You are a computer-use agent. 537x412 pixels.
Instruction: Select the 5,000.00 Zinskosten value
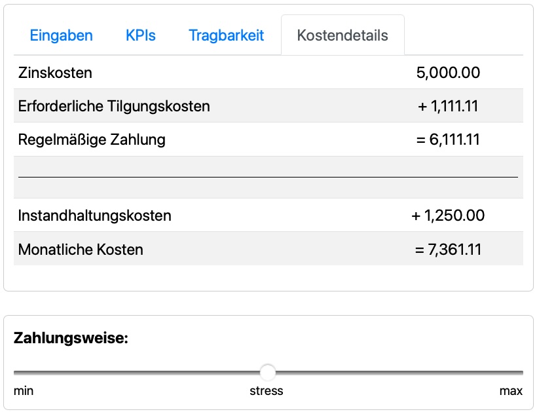pyautogui.click(x=448, y=73)
